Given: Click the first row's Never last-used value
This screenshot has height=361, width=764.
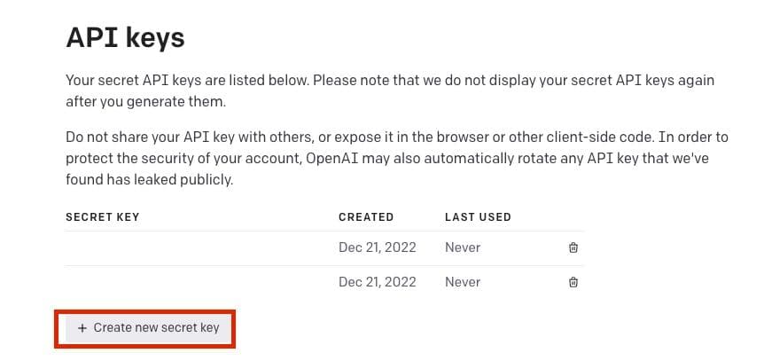Looking at the screenshot, I should [463, 247].
